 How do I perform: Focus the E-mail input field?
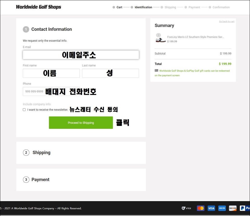tap(81, 55)
